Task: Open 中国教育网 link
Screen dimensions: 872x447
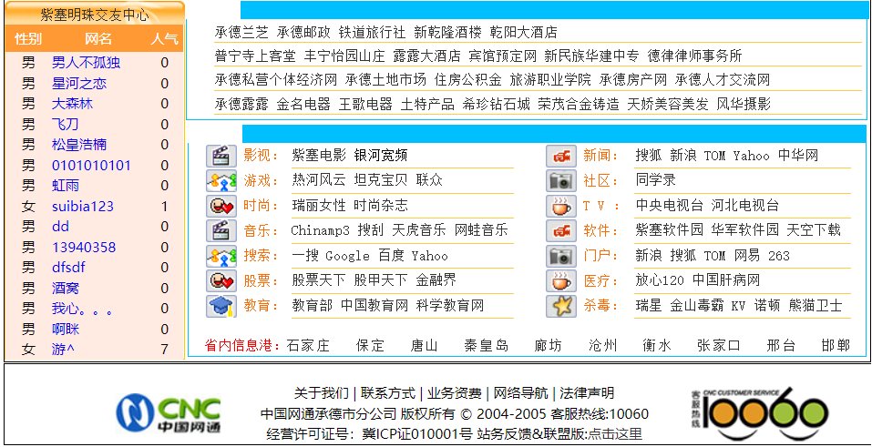Action: tap(374, 305)
